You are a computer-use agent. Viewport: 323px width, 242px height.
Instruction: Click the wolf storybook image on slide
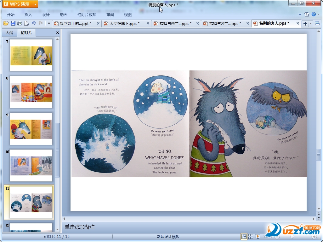coord(189,124)
